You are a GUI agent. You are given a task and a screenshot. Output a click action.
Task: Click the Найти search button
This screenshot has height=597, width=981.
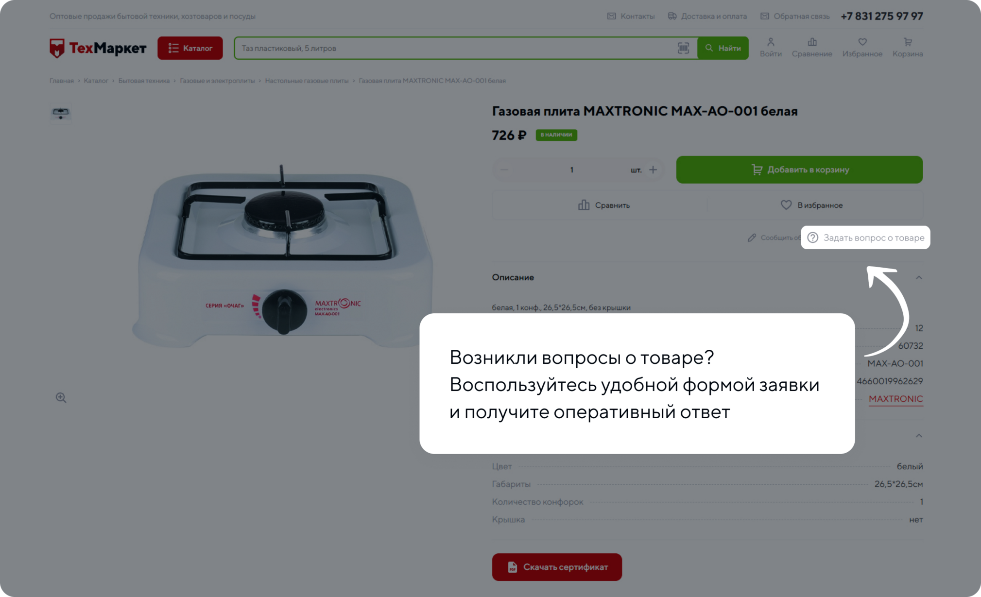click(x=723, y=48)
